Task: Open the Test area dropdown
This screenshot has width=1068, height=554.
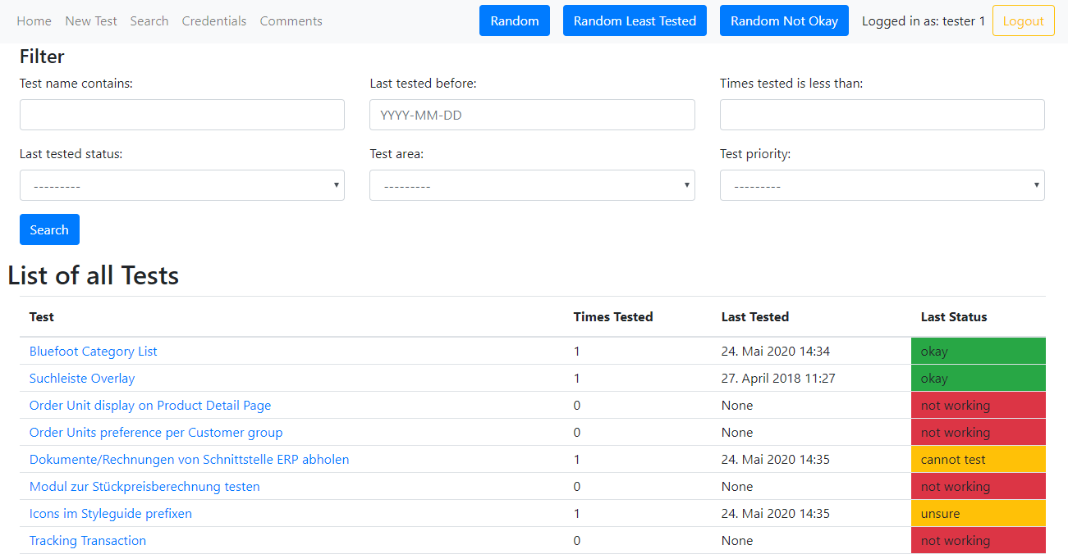Action: pyautogui.click(x=532, y=186)
